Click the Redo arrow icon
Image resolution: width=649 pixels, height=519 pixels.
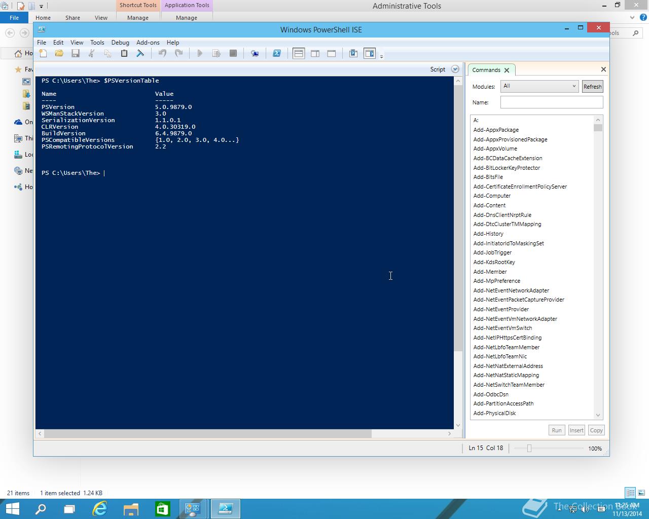click(178, 53)
